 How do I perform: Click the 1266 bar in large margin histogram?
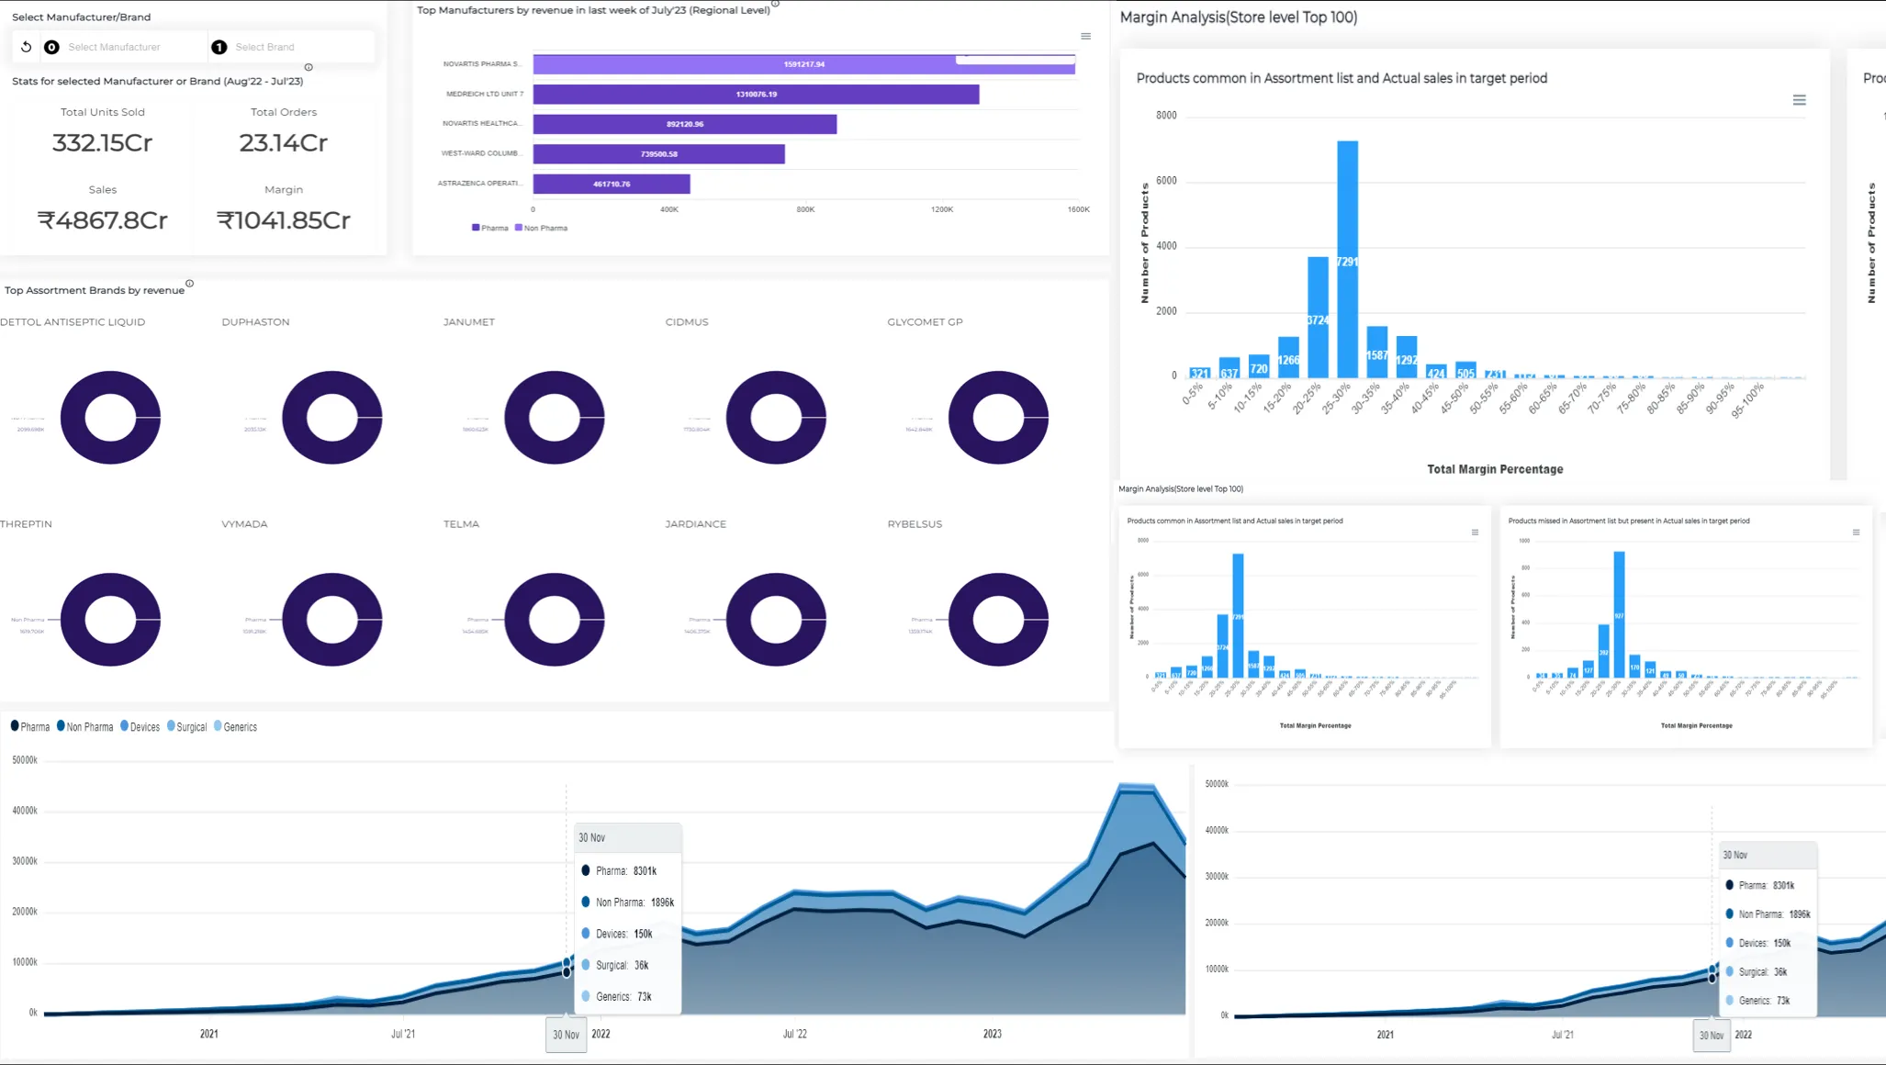(x=1288, y=357)
